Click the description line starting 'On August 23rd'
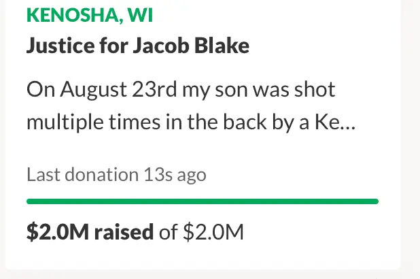 [x=181, y=91]
